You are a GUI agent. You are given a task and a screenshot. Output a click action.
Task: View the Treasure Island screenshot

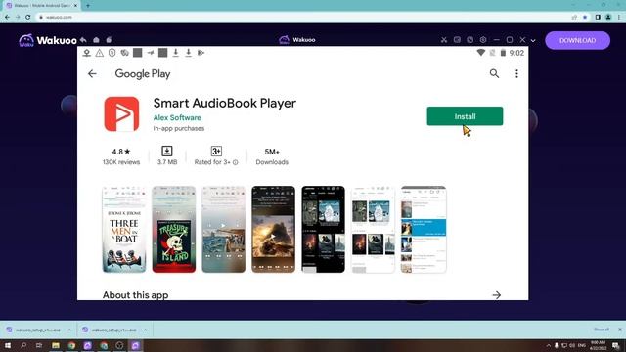174,230
